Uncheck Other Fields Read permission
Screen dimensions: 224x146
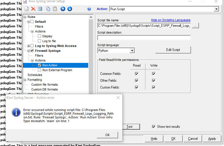[137, 81]
